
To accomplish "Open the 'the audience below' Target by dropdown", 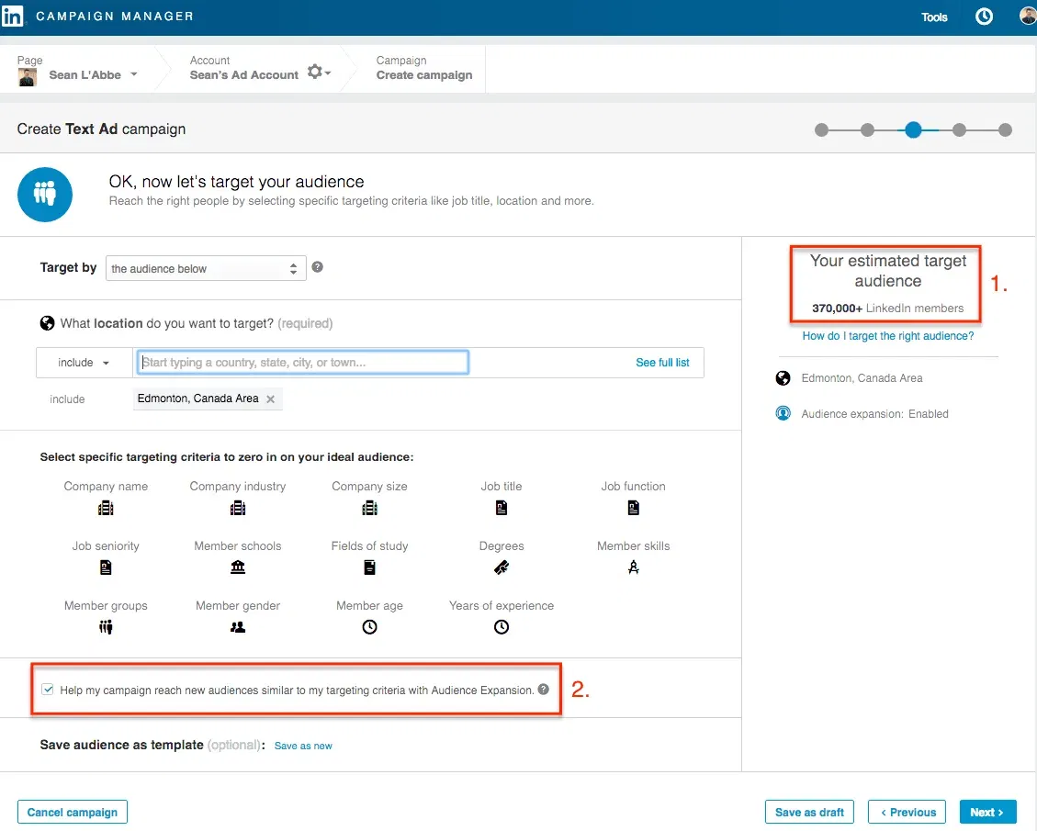I will 205,268.
